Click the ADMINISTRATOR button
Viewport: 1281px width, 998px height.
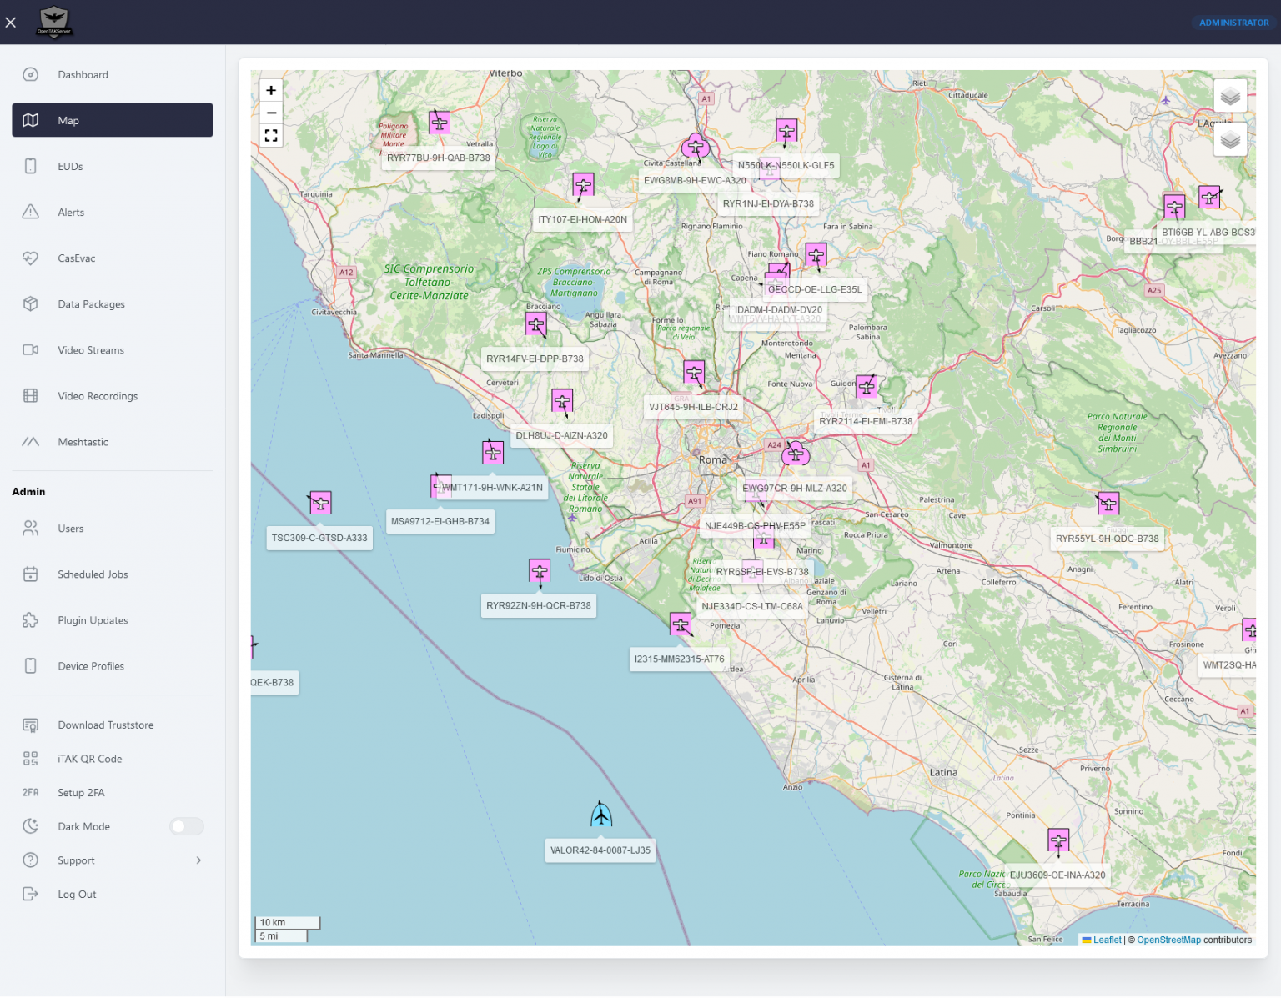[1233, 23]
